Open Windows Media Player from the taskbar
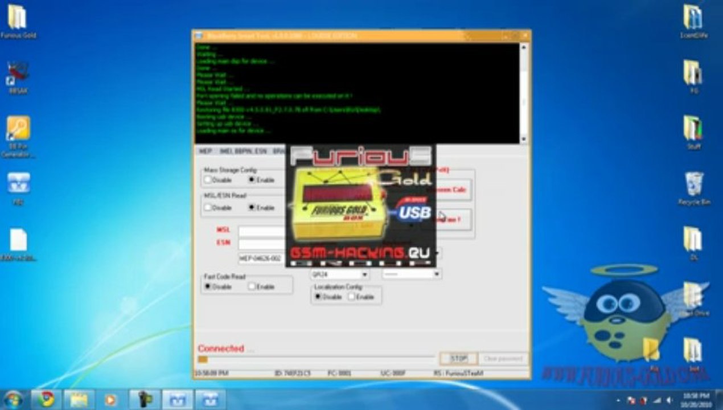 coord(111,399)
